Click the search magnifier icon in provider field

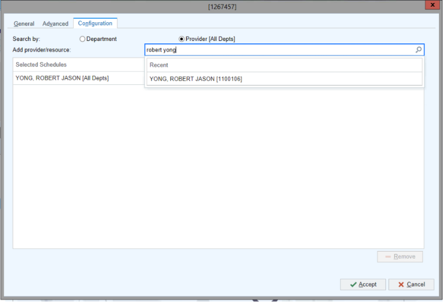(419, 50)
